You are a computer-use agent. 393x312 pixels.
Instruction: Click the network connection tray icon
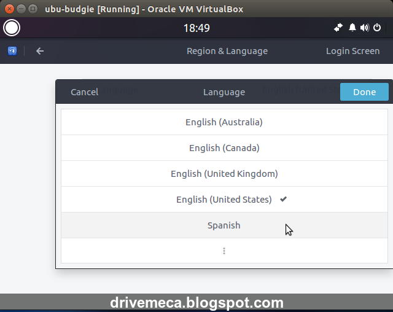pos(338,28)
